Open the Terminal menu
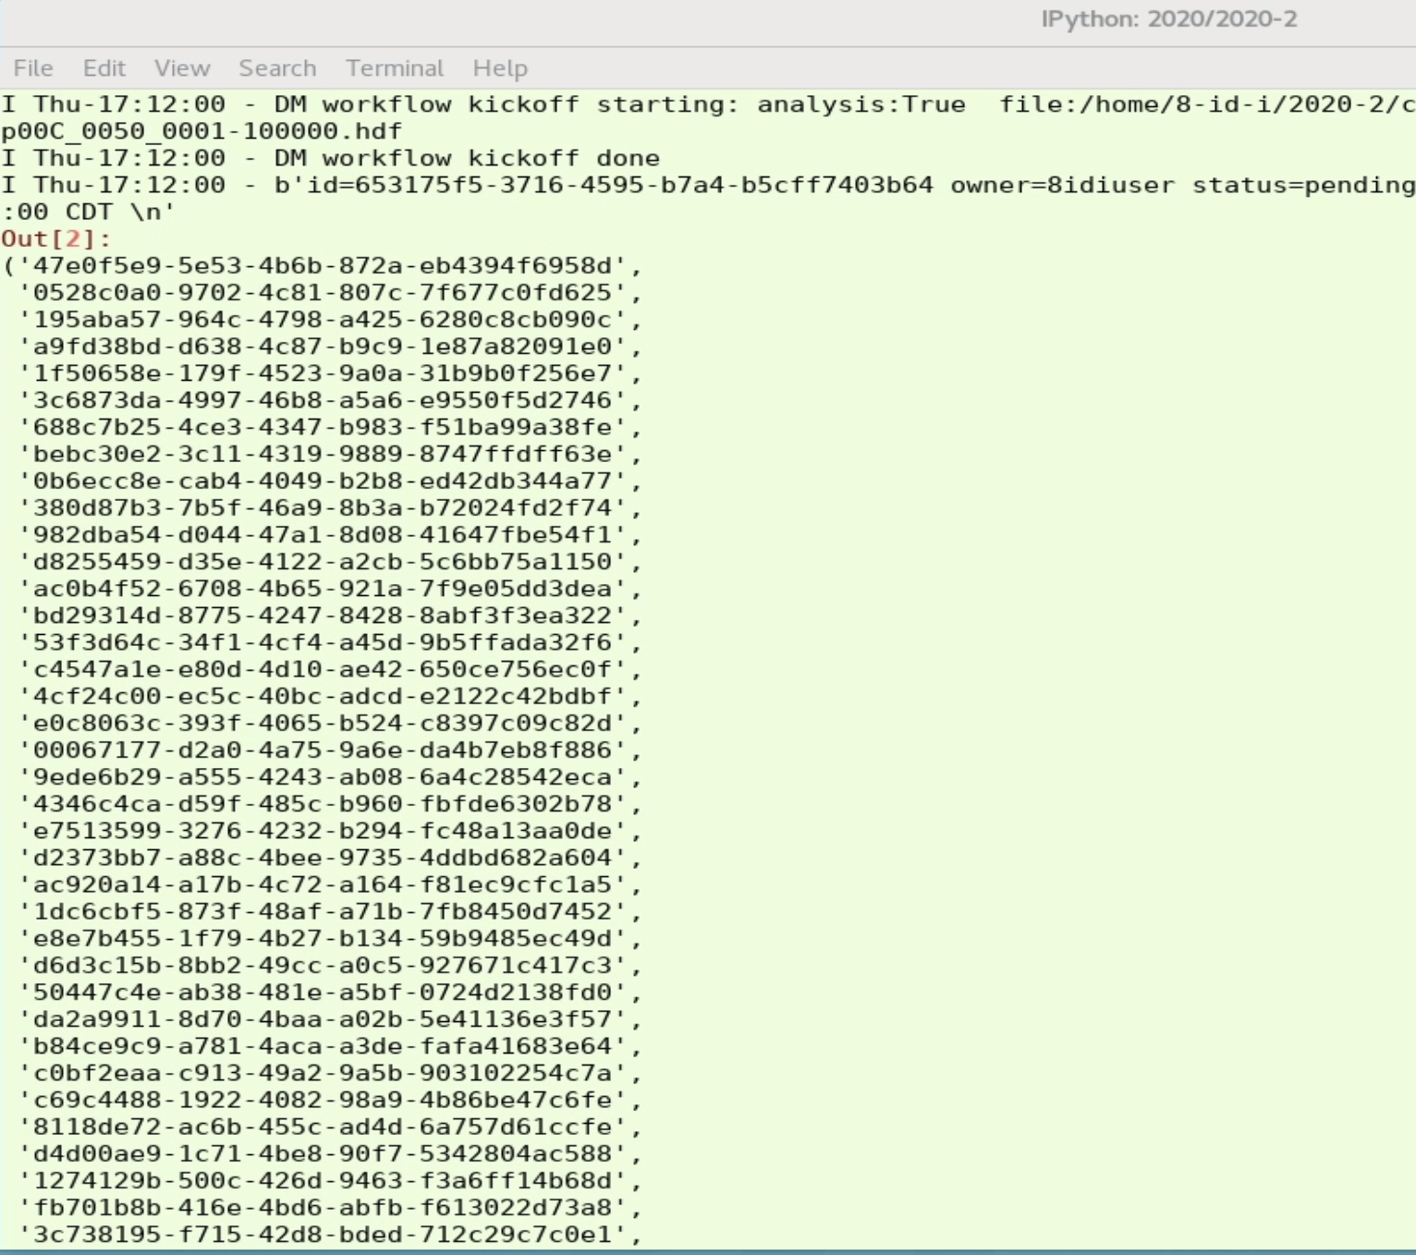This screenshot has height=1255, width=1416. tap(395, 67)
